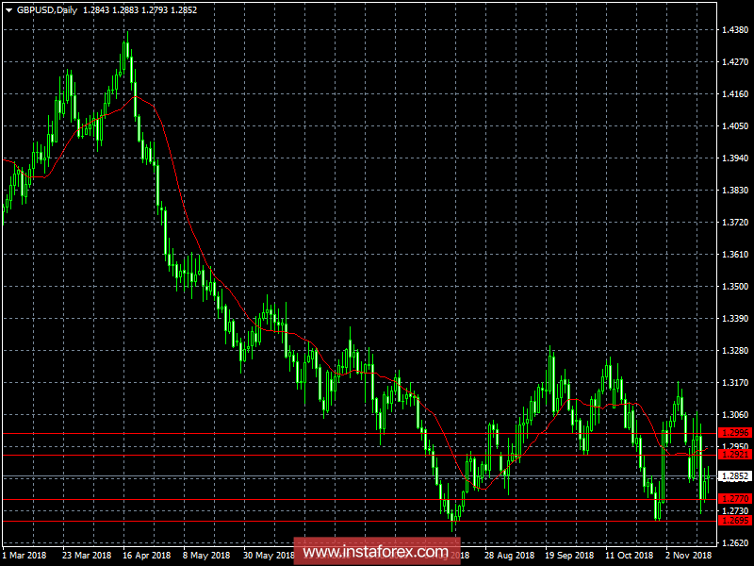Screen dimensions: 754x566
Task: Click the 16 Apr 2018 date label
Action: (x=147, y=555)
